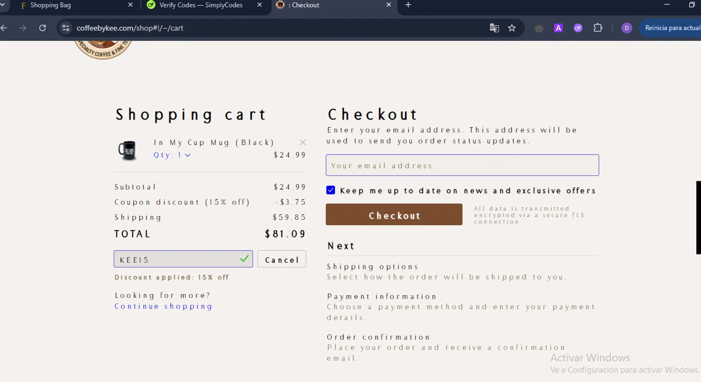
Task: Open the SimplyCodes purple round extension icon
Action: coord(578,28)
